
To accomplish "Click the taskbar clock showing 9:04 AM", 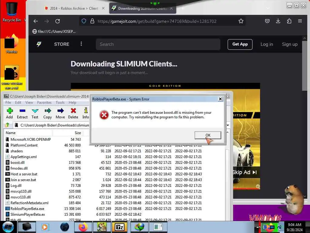I will pos(295,227).
